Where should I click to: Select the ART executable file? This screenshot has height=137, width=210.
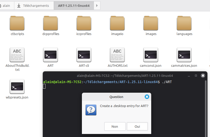[x=50, y=55]
